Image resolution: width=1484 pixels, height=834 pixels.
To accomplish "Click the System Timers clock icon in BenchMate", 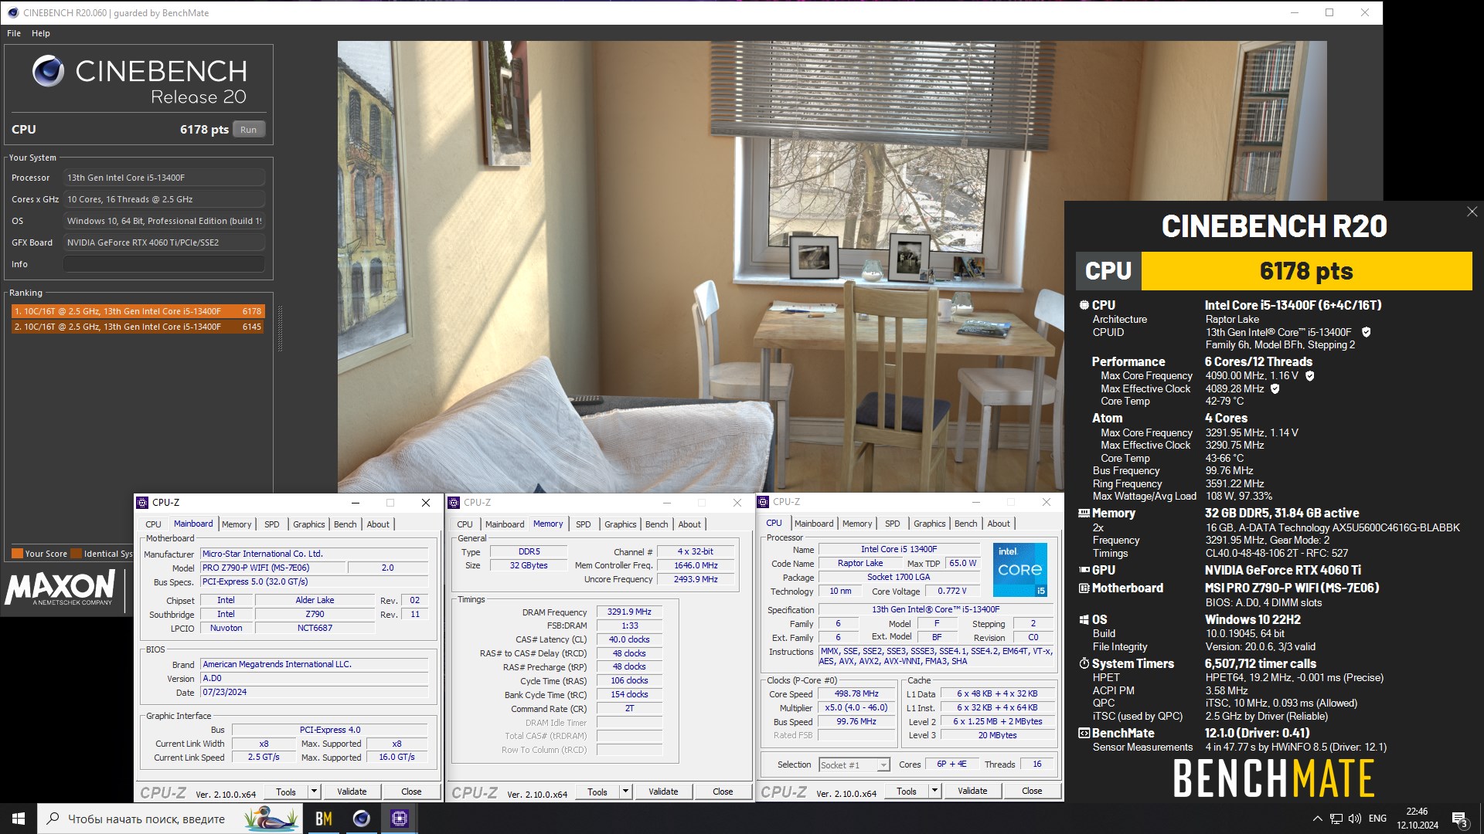I will click(x=1084, y=663).
